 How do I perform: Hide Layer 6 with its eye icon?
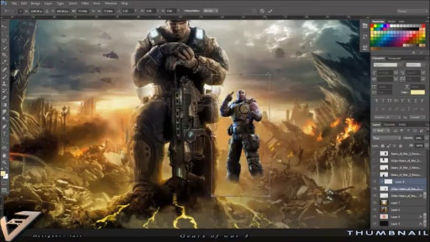[375, 210]
